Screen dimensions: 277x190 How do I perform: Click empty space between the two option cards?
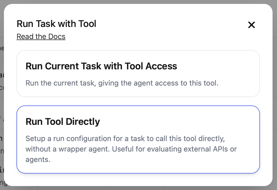138,101
